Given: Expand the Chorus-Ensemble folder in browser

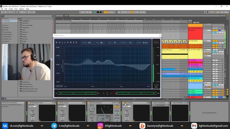Looking at the screenshot, I should [19, 25].
